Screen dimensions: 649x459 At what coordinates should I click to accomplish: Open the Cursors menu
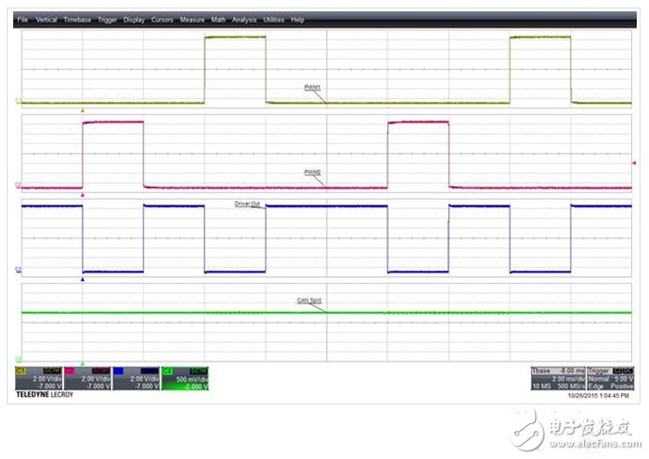(x=162, y=20)
